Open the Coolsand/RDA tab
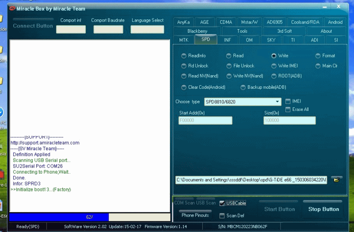The height and width of the screenshot is (232, 354). pyautogui.click(x=305, y=22)
